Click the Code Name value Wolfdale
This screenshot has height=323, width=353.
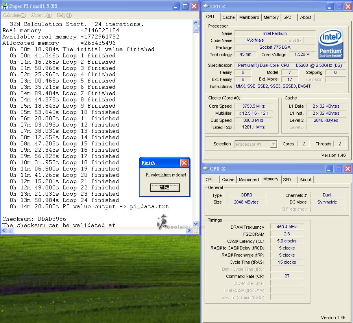pyautogui.click(x=255, y=40)
